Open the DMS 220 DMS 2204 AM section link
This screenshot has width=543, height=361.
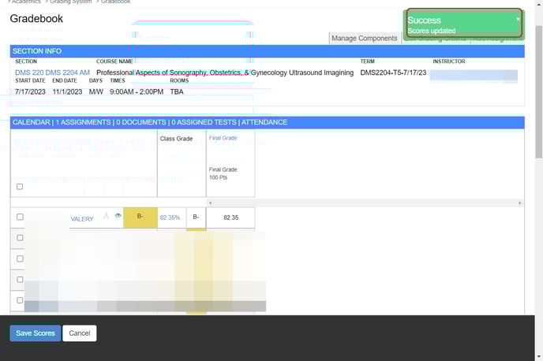[x=52, y=73]
